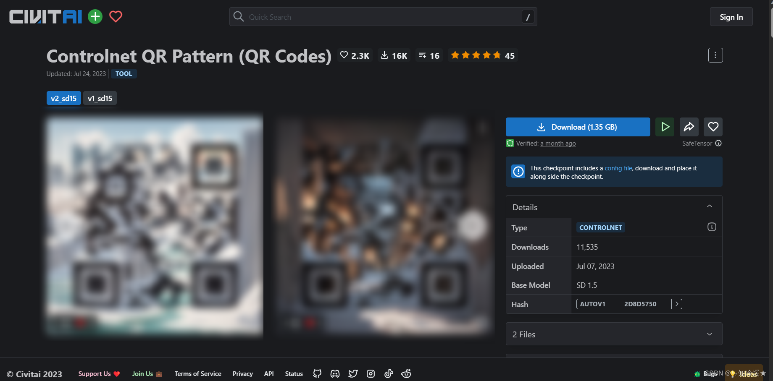This screenshot has width=773, height=381.
Task: Select the SD 1.5 base model value
Action: [x=586, y=285]
